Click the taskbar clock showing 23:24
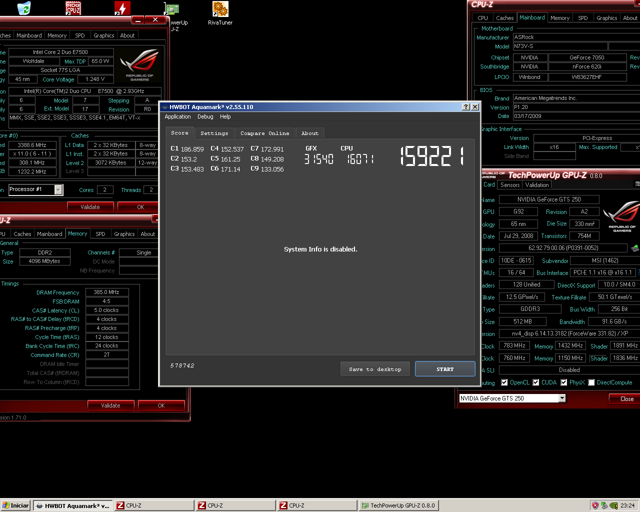The height and width of the screenshot is (512, 640). pos(627,505)
